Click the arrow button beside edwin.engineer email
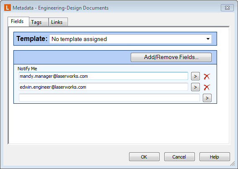238x169 pixels. click(195, 87)
